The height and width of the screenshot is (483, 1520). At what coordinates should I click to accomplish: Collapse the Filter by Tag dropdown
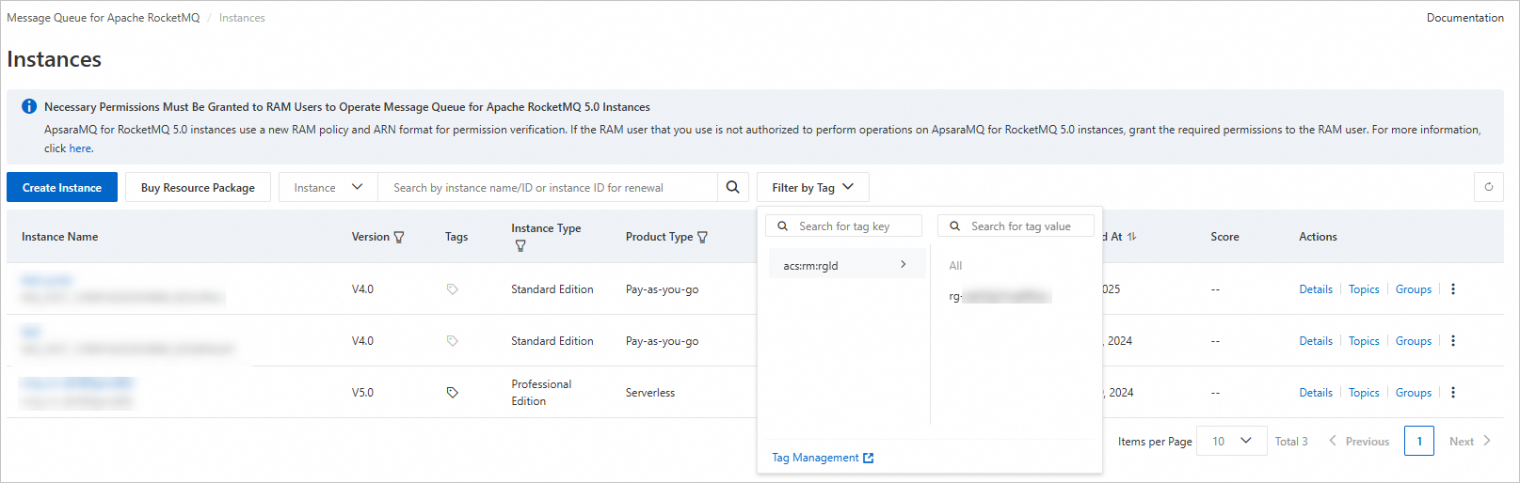click(x=812, y=187)
